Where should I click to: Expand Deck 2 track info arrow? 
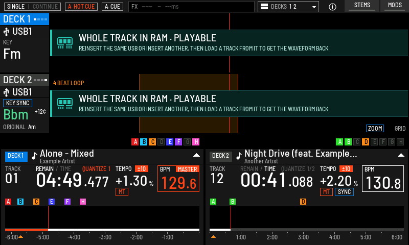[401, 155]
